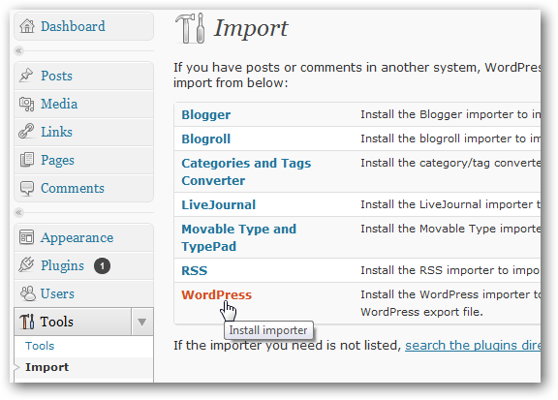Image resolution: width=558 pixels, height=400 pixels.
Task: Click the Posts pushpin icon
Action: tap(26, 76)
